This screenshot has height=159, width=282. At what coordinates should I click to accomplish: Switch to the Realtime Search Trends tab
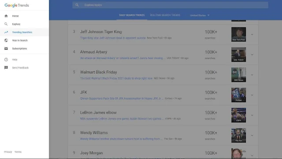[x=165, y=15]
